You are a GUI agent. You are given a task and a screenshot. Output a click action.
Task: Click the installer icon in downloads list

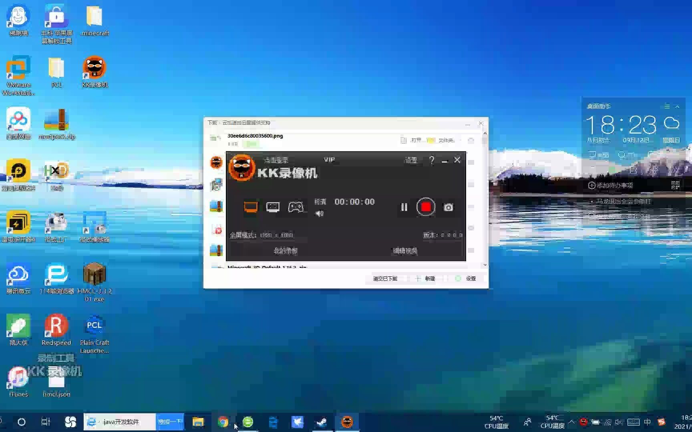pos(216,184)
